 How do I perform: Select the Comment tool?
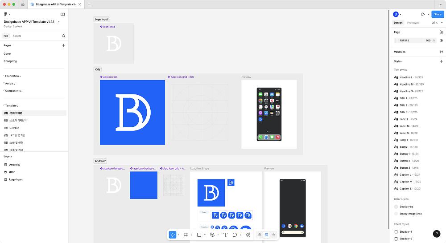pyautogui.click(x=235, y=235)
